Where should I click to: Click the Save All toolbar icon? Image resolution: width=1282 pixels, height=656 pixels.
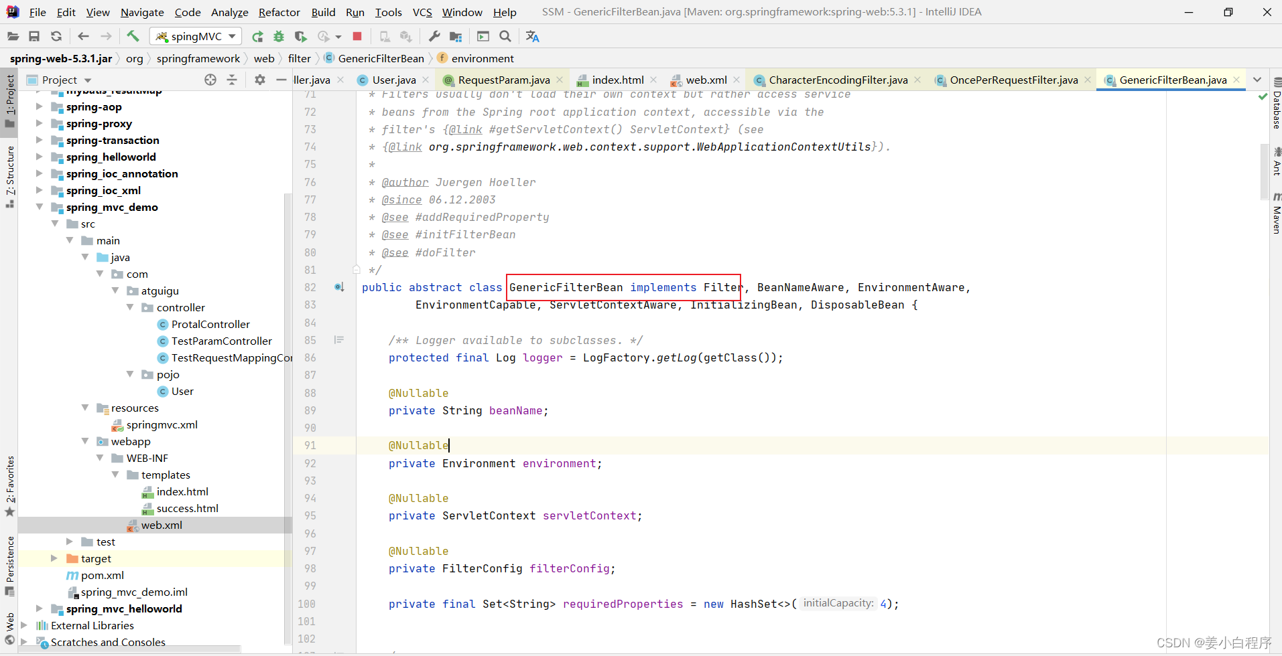(34, 36)
